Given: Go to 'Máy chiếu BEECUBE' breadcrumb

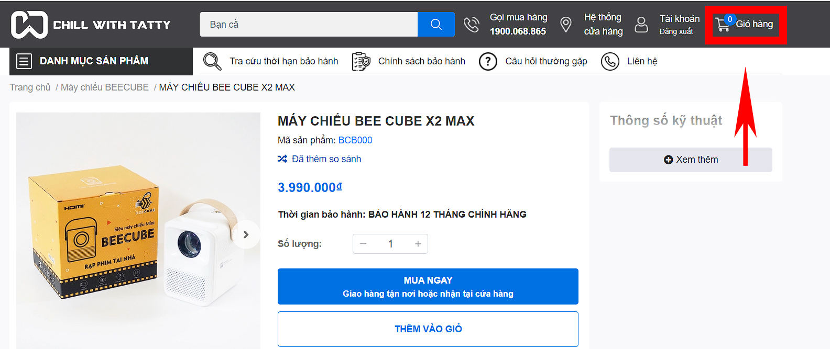Looking at the screenshot, I should click(105, 87).
